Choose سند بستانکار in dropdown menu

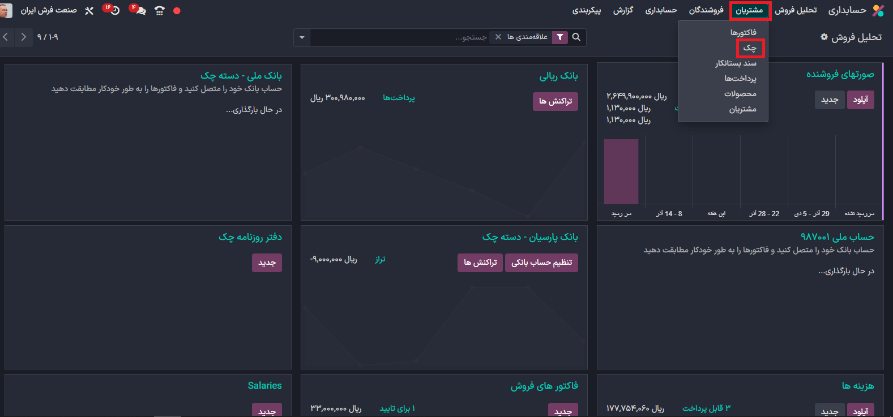(x=736, y=63)
